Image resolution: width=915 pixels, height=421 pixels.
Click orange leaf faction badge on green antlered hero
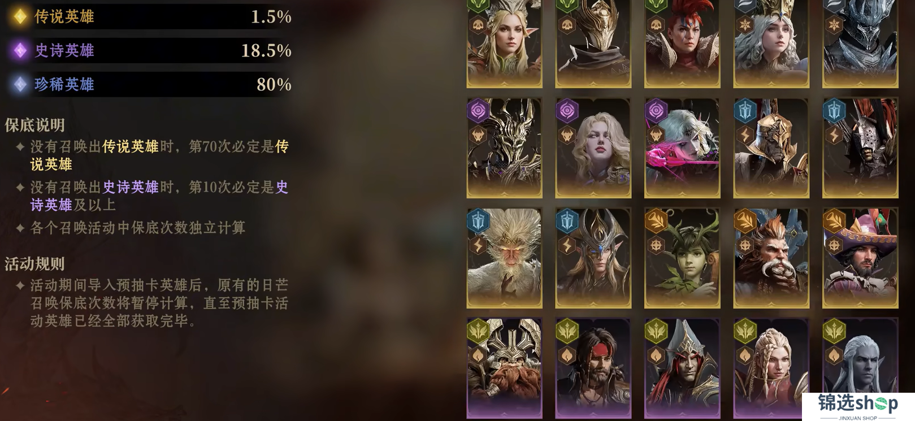pos(656,220)
